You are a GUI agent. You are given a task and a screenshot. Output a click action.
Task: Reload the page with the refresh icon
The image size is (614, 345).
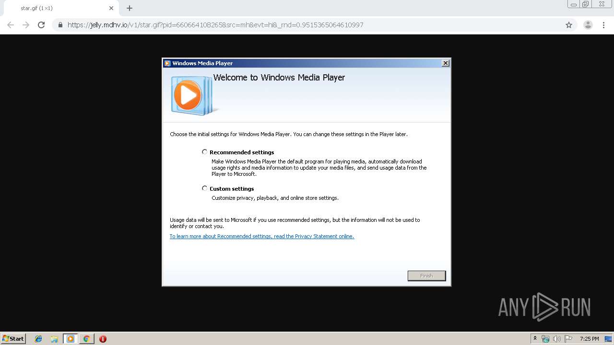pos(41,25)
